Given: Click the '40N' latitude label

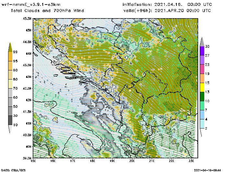Looking at the screenshot, I should pyautogui.click(x=29, y=146).
